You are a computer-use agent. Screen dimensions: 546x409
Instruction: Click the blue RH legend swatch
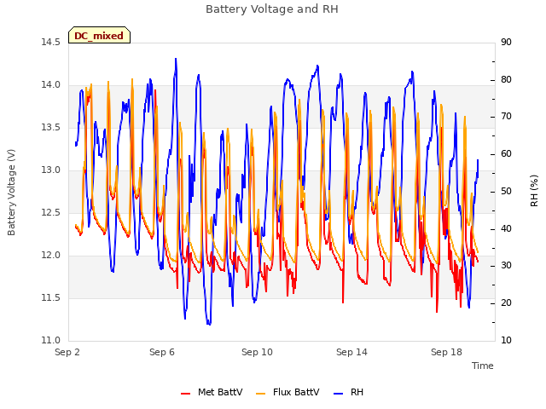339,394
